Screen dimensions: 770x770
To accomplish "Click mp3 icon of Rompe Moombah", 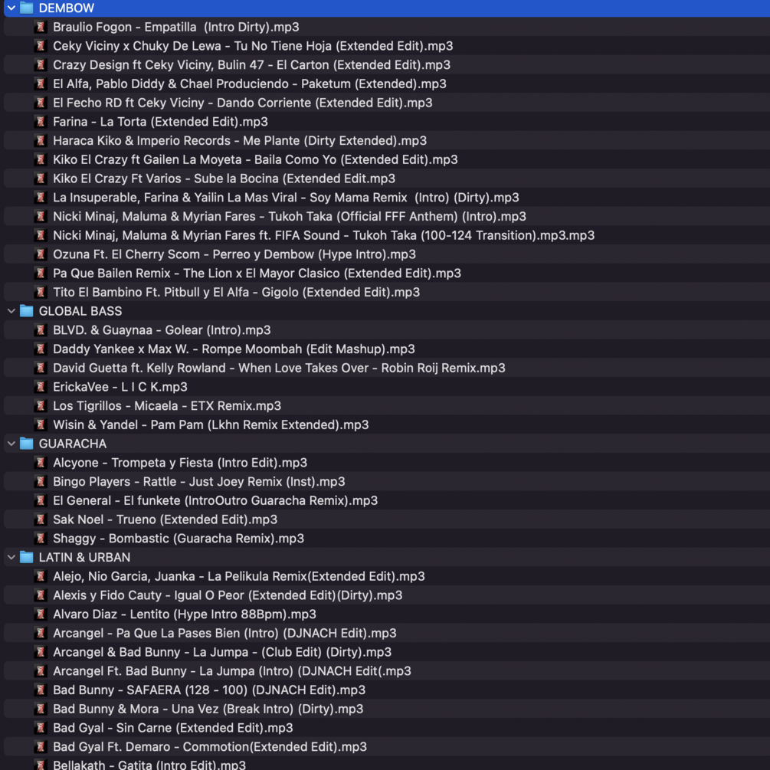I will click(x=41, y=349).
